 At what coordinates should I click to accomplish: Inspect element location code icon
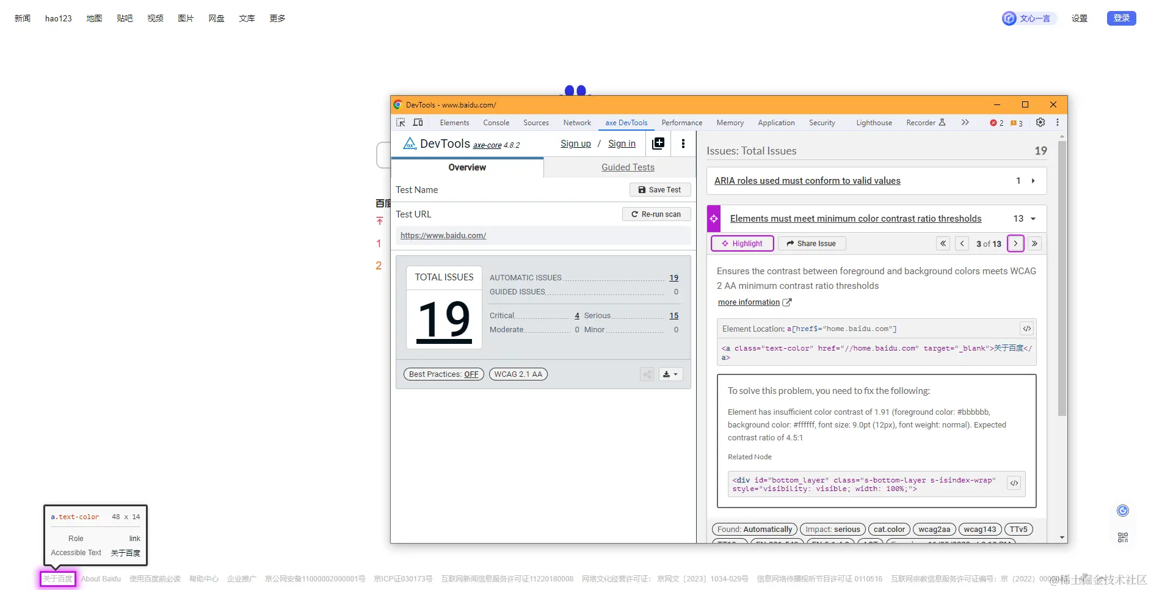(1027, 329)
